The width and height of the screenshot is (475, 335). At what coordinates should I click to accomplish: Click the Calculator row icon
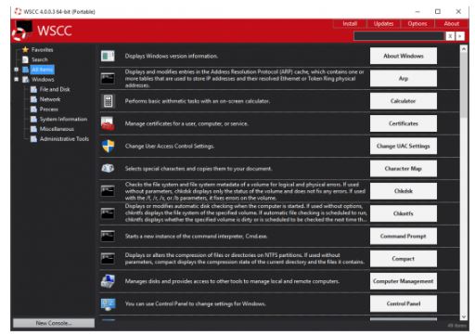pos(108,101)
